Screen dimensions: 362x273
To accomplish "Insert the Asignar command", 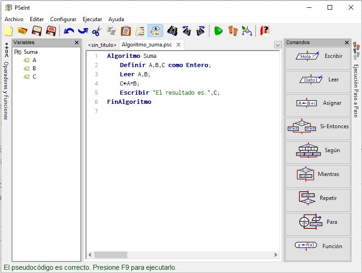I will (x=318, y=105).
